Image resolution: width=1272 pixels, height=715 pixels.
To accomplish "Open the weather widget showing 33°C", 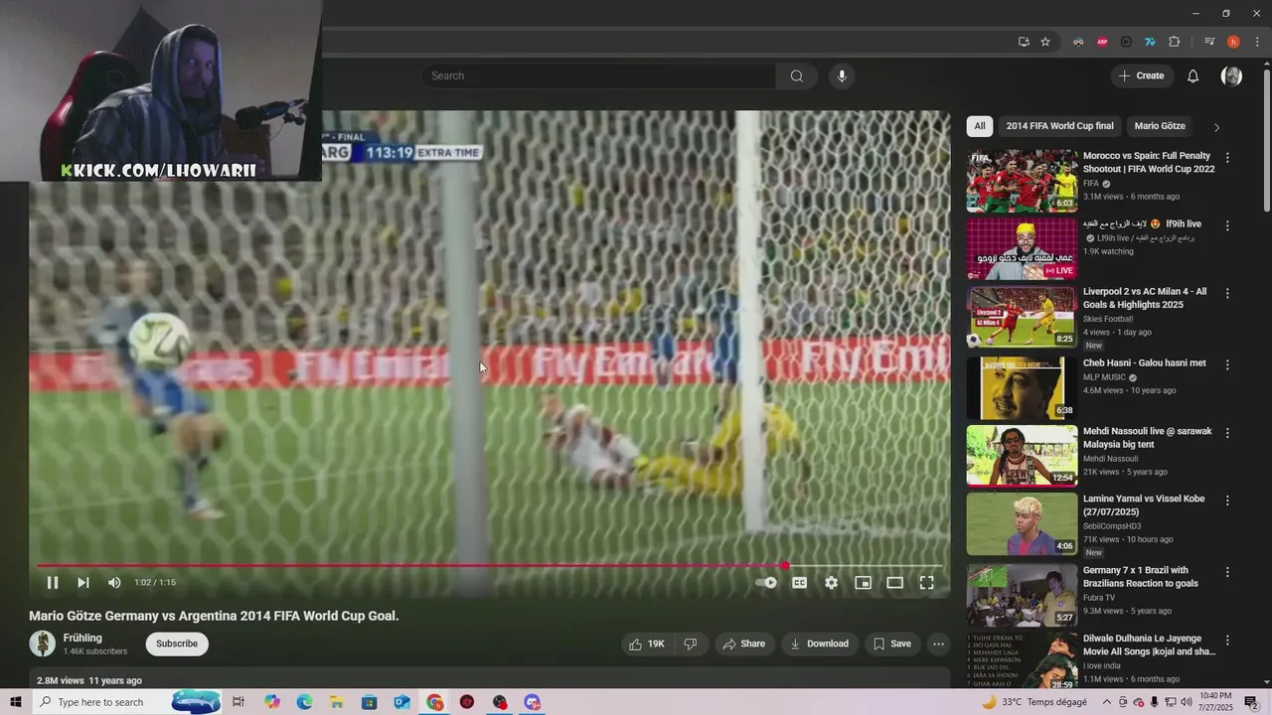I will coord(1035,702).
